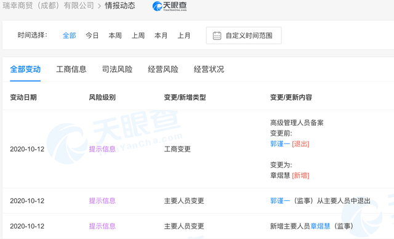Click the Tianyancha logo icon
394x239 pixels.
click(170, 6)
